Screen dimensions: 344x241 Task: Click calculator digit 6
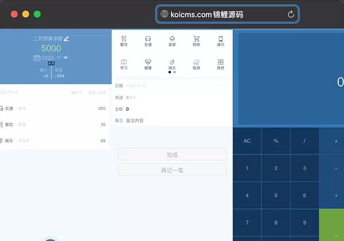pos(304,195)
